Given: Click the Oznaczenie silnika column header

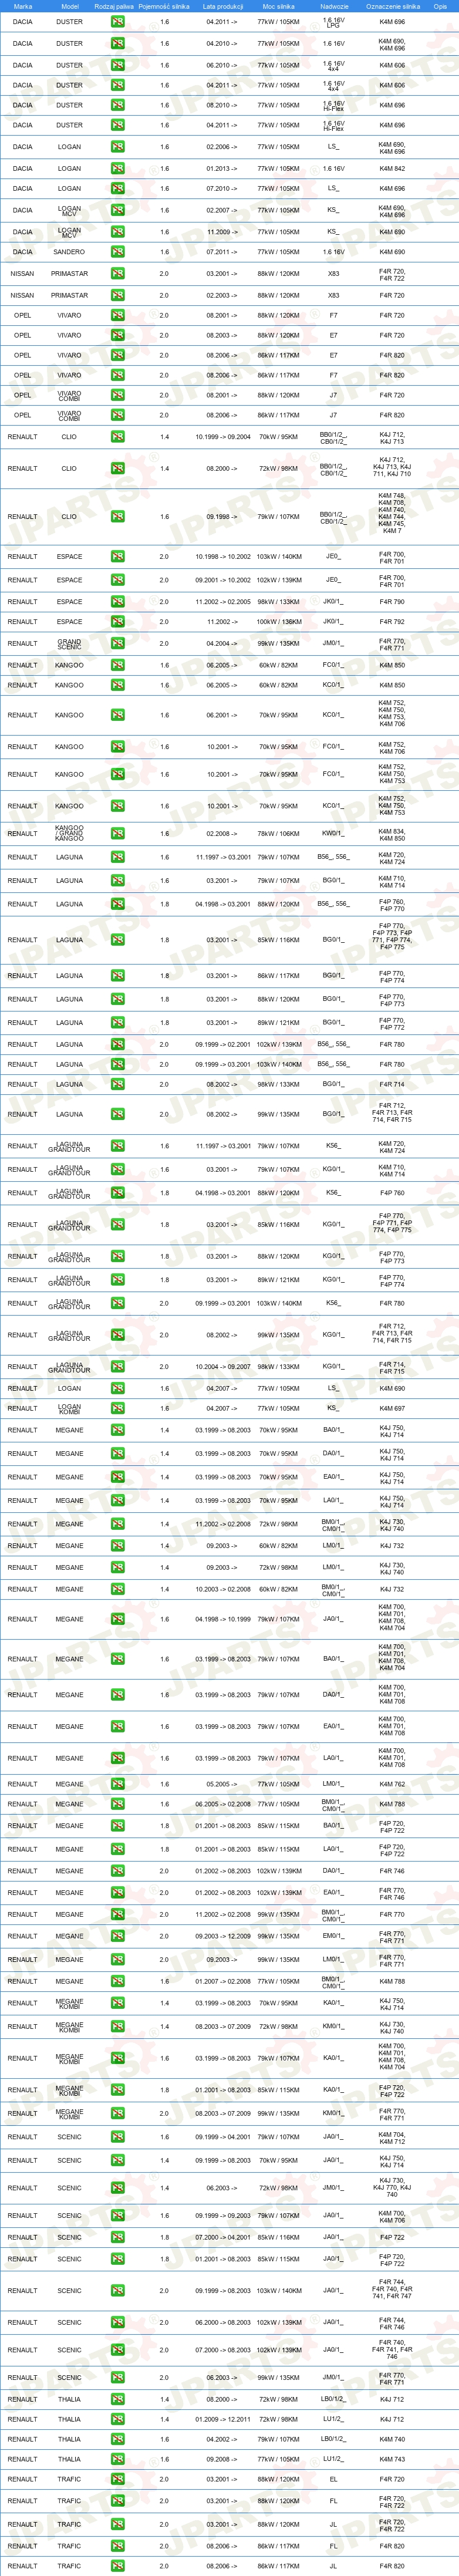Looking at the screenshot, I should tap(392, 6).
